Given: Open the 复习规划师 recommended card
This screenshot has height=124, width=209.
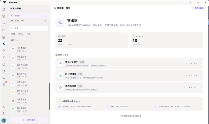Looking at the screenshot, I should point(129,75).
